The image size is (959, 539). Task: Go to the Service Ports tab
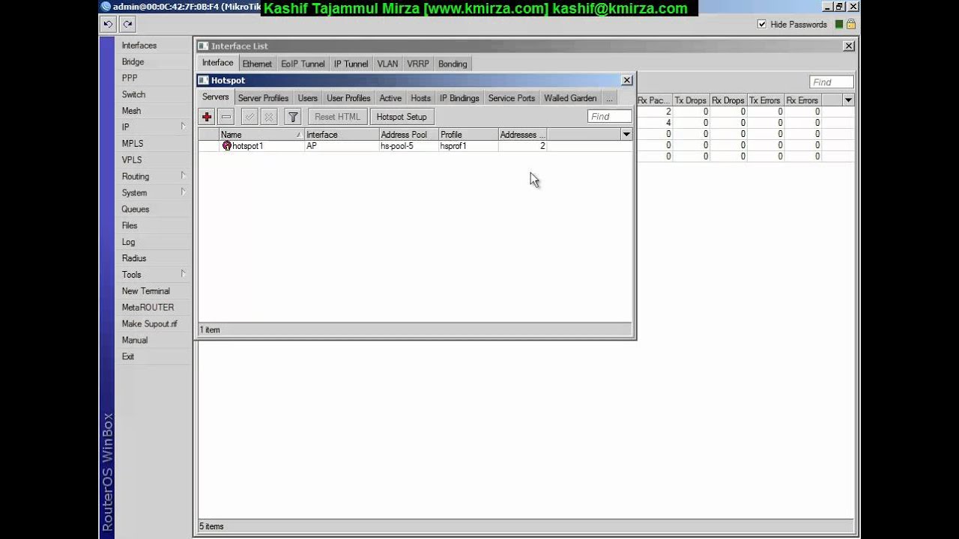[x=512, y=98]
